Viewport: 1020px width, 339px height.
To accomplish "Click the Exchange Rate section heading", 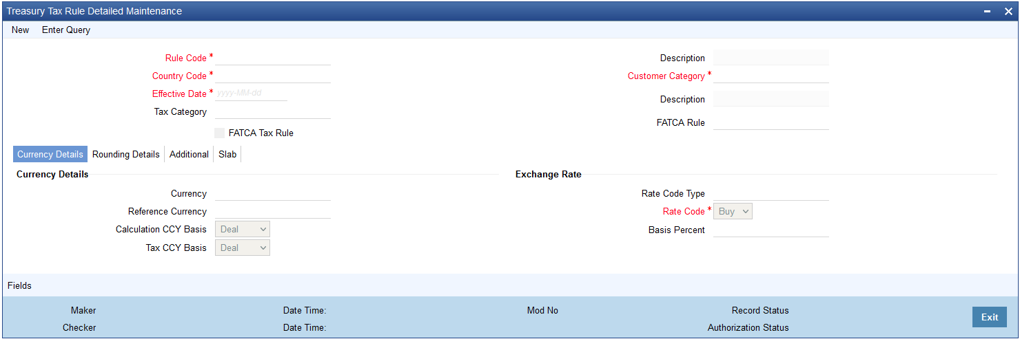I will (549, 174).
